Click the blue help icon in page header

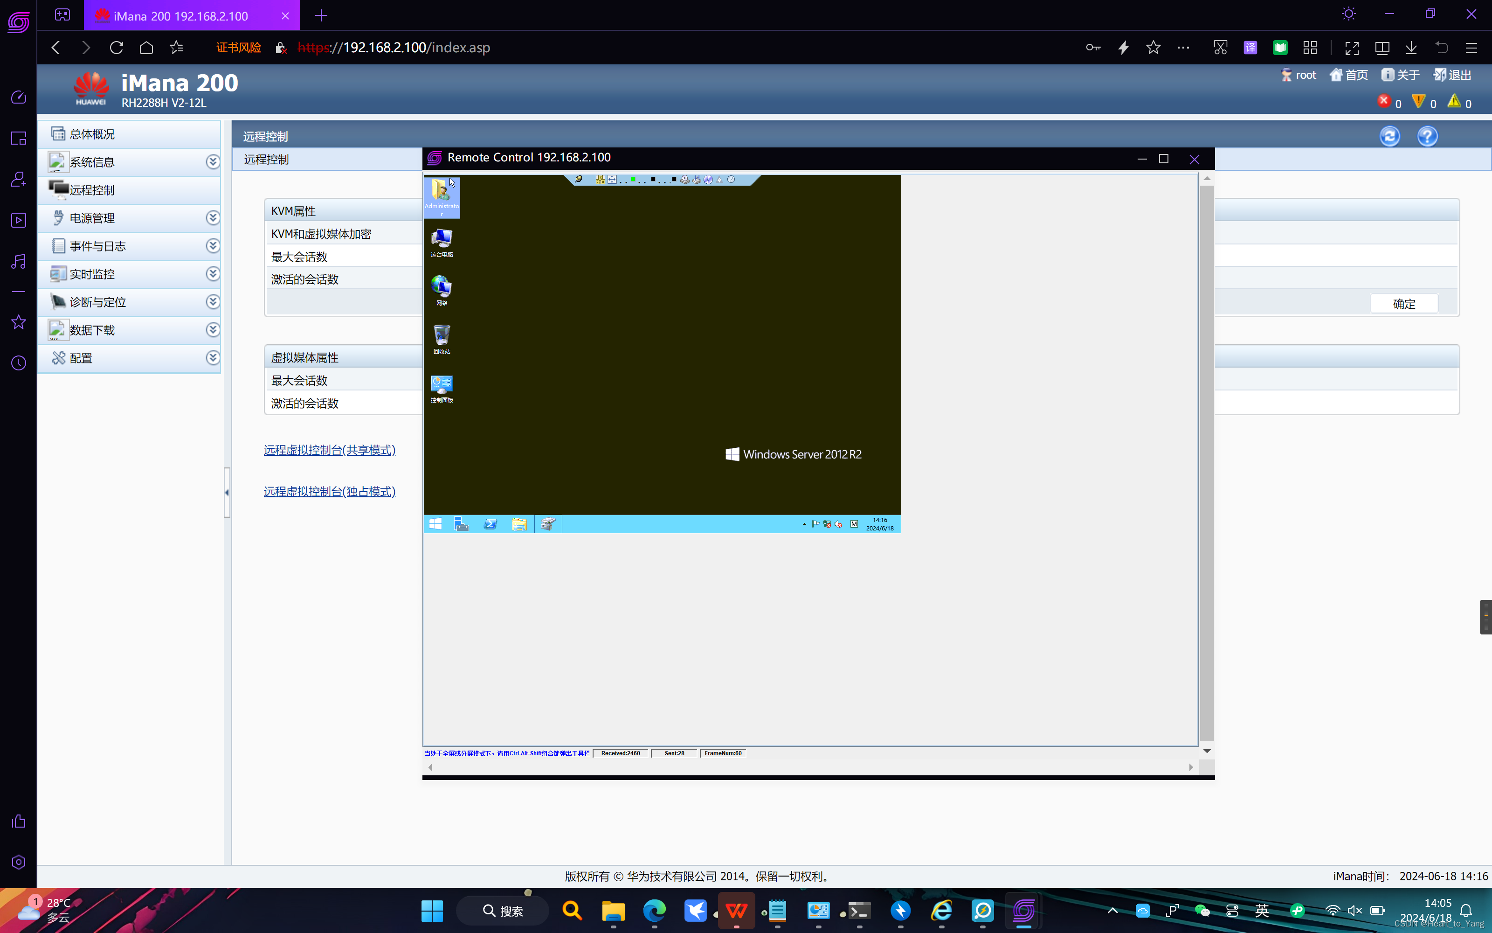click(x=1427, y=136)
